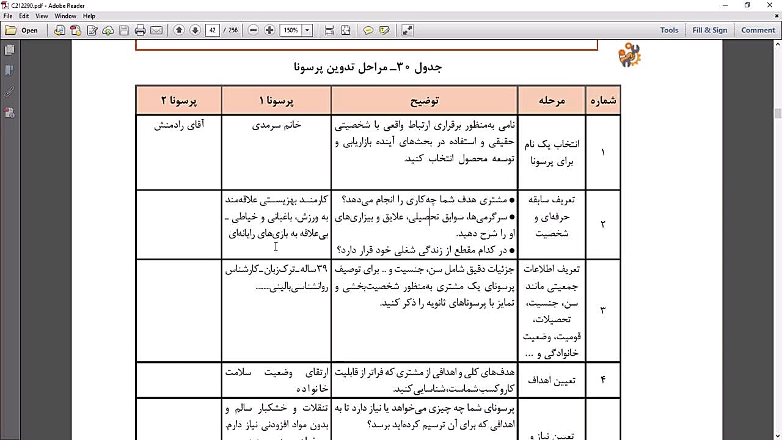The width and height of the screenshot is (782, 440).
Task: Send the file using the email envelope icon
Action: coord(156,30)
